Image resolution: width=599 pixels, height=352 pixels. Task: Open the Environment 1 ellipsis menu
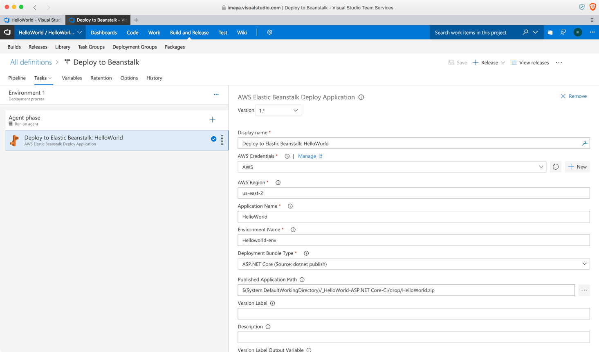[216, 95]
